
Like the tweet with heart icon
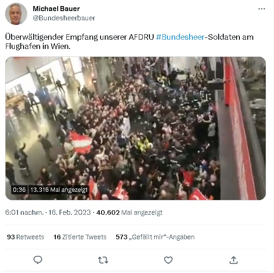pyautogui.click(x=168, y=260)
